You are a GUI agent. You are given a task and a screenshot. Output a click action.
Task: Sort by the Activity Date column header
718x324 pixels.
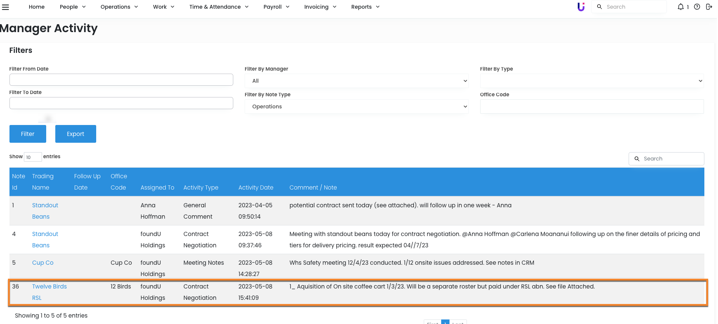(256, 188)
